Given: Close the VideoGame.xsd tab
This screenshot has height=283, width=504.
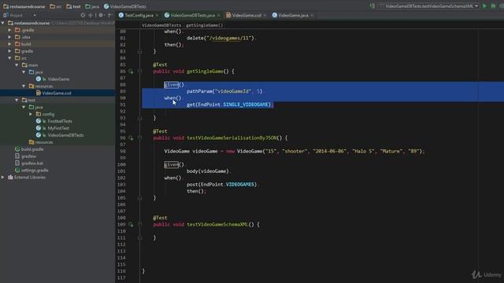Looking at the screenshot, I should [x=265, y=15].
